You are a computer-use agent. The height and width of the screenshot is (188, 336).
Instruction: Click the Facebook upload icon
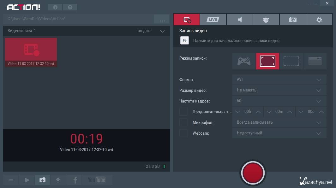(x=75, y=180)
